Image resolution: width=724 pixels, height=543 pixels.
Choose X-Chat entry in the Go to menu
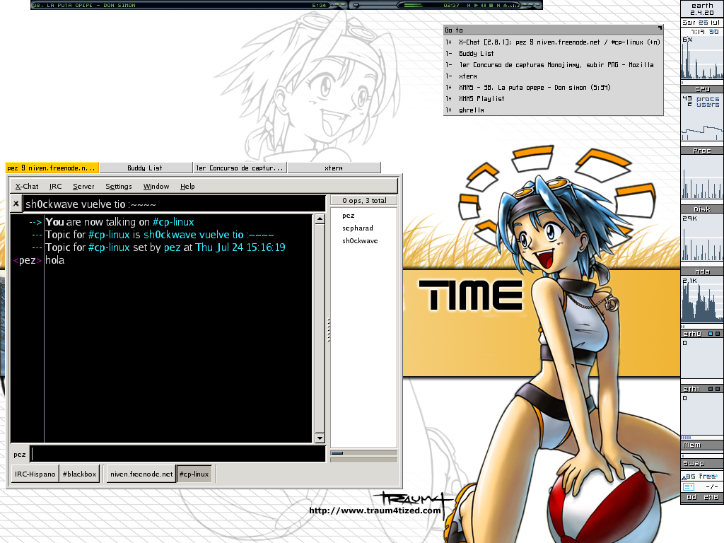553,42
